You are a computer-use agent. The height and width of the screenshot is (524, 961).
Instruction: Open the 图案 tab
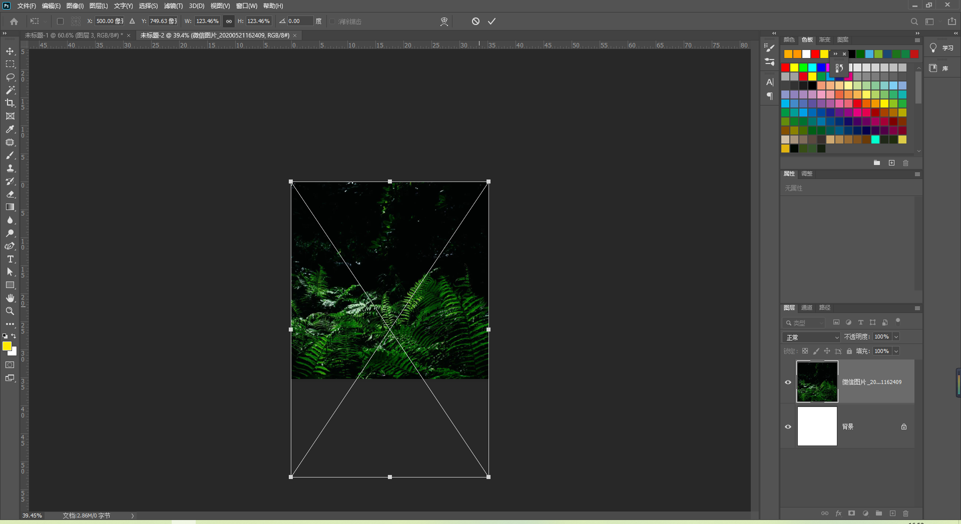click(843, 40)
